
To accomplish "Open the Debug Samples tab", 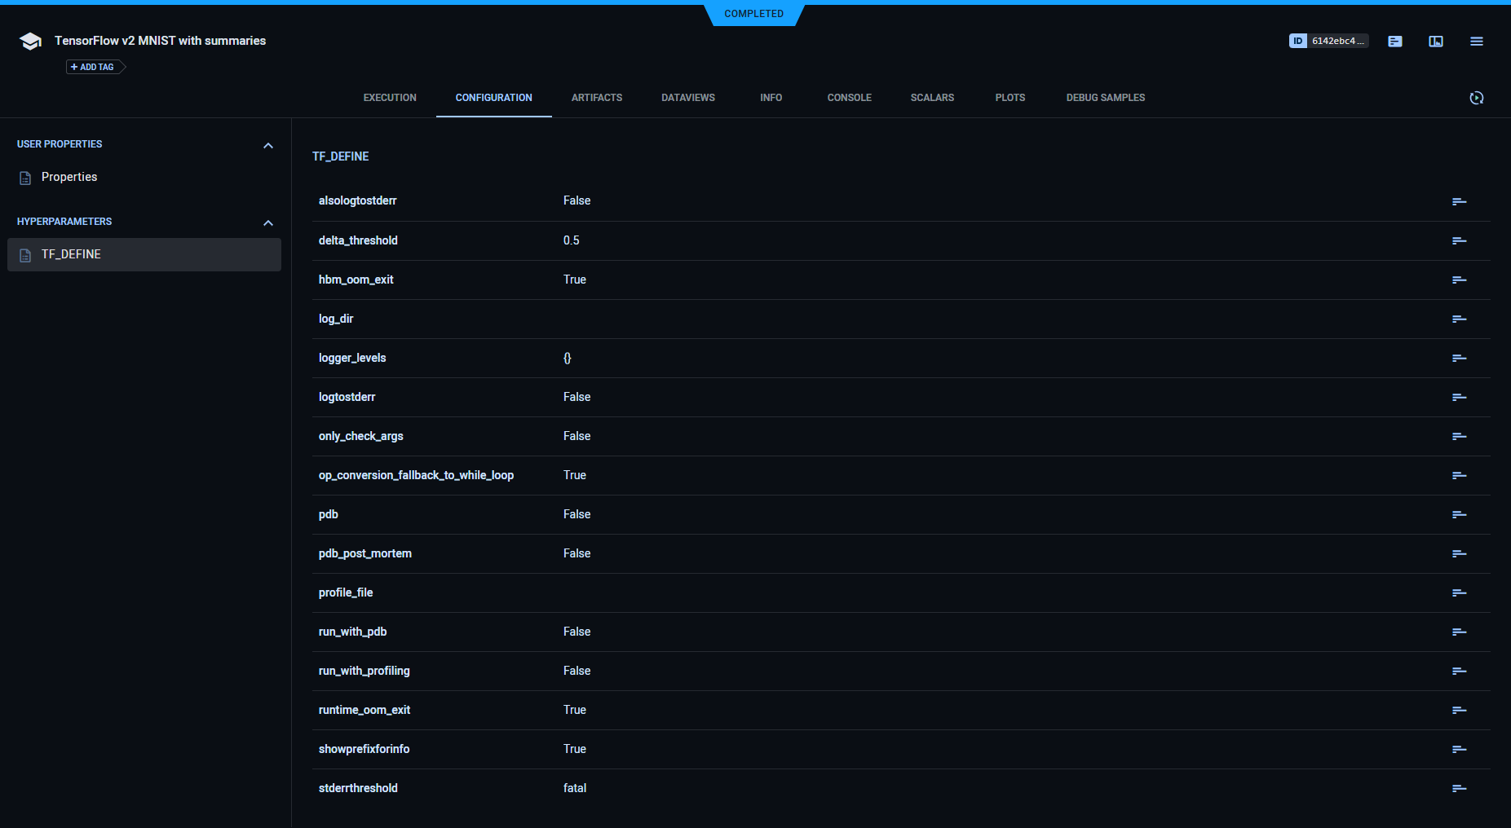I will (x=1105, y=98).
